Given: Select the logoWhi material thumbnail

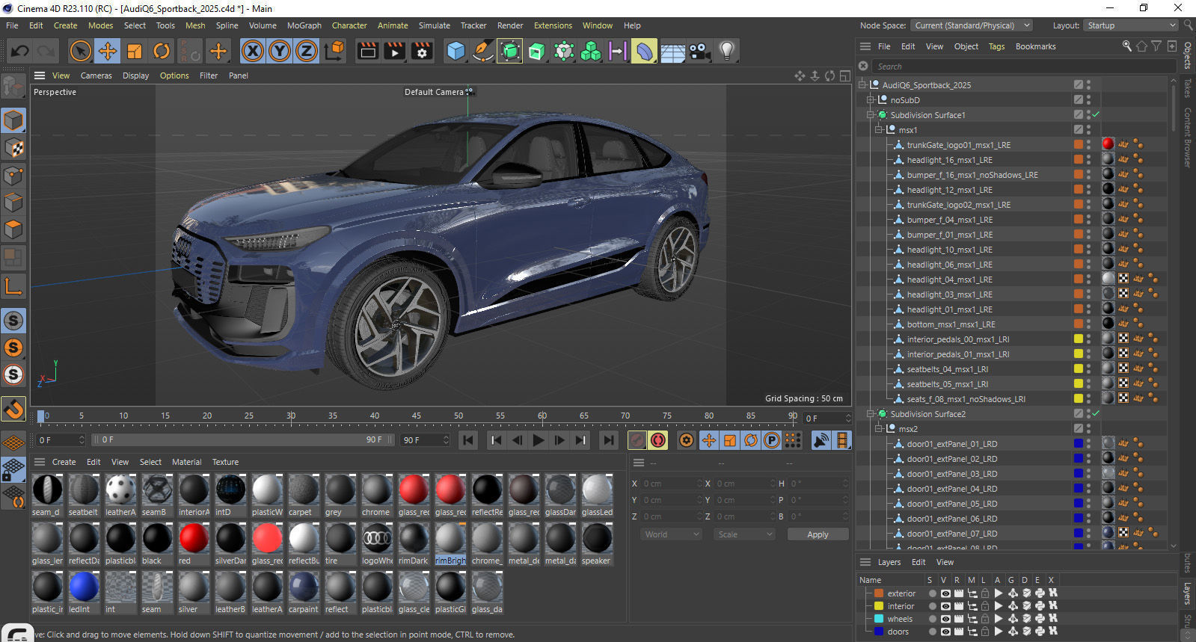Looking at the screenshot, I should point(377,538).
